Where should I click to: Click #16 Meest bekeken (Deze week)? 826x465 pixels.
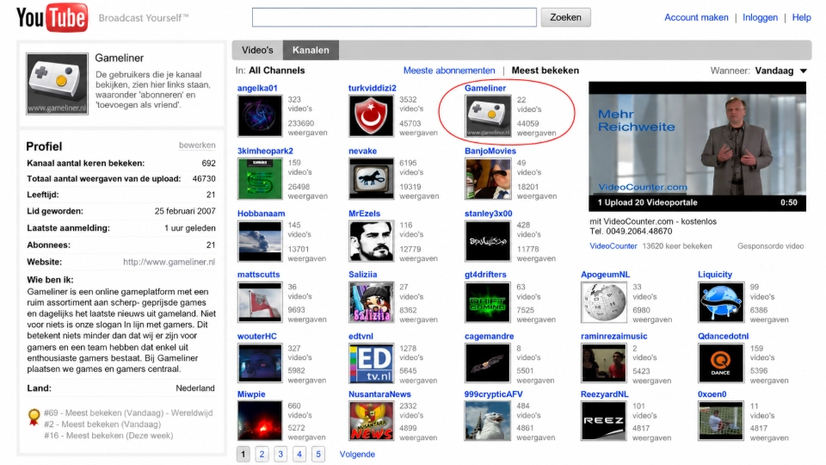(108, 436)
